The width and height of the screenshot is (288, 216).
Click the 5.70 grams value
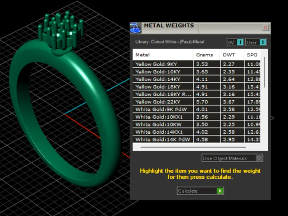pyautogui.click(x=202, y=102)
